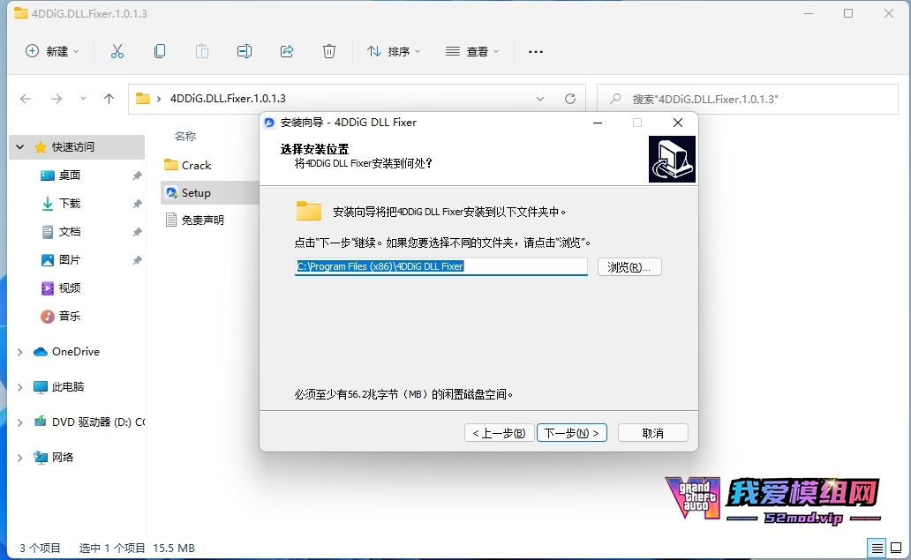Open the address bar history dropdown
Viewport: 911px width, 560px height.
pyautogui.click(x=540, y=99)
